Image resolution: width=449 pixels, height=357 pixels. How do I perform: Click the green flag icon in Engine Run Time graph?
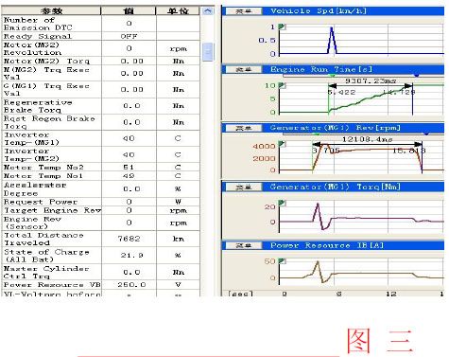pos(283,85)
